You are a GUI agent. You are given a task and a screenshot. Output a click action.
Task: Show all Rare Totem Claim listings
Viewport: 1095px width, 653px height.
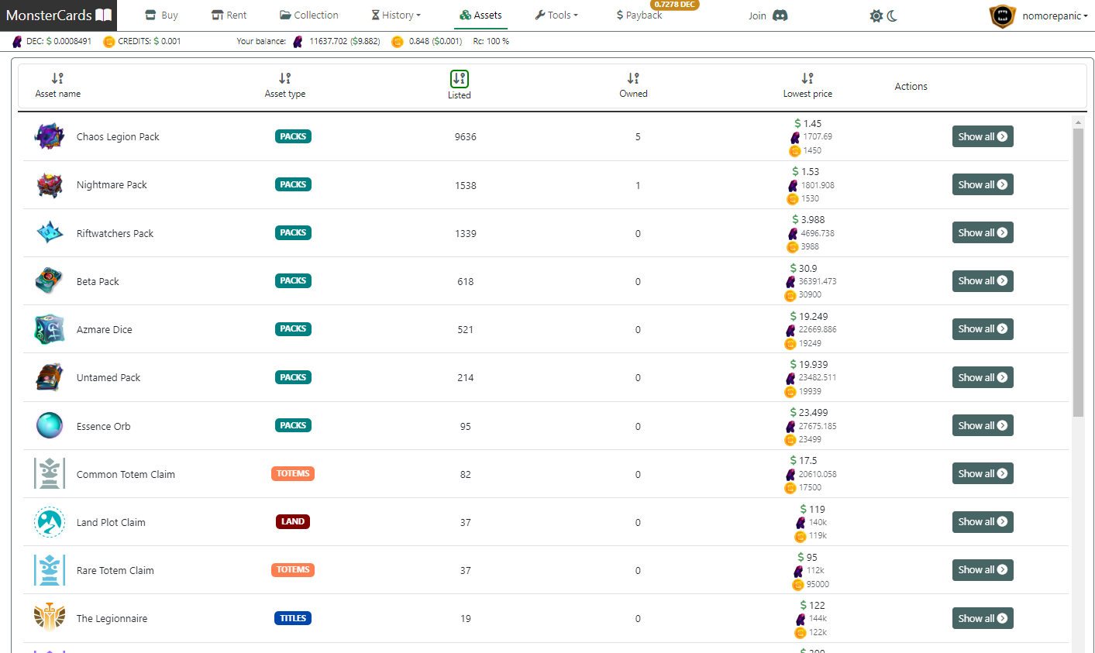coord(983,570)
